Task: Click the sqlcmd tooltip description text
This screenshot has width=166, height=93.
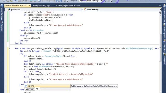Action: pyautogui.click(x=94, y=86)
